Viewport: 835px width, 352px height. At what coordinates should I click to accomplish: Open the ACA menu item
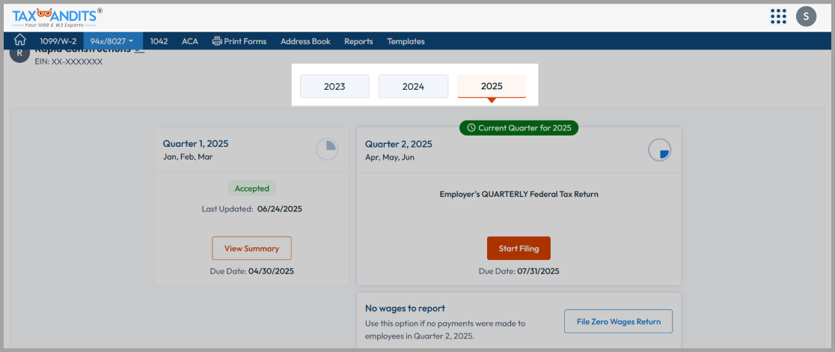[189, 41]
